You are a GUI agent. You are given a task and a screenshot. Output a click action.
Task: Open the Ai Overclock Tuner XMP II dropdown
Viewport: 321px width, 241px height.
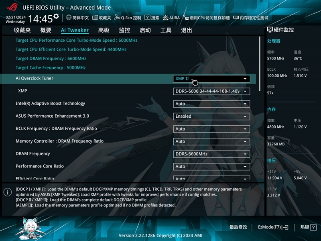[212, 78]
